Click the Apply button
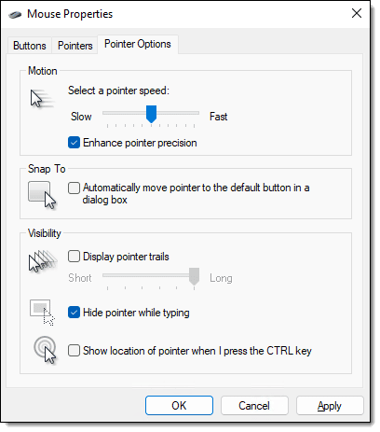Image resolution: width=380 pixels, height=432 pixels. (x=330, y=406)
